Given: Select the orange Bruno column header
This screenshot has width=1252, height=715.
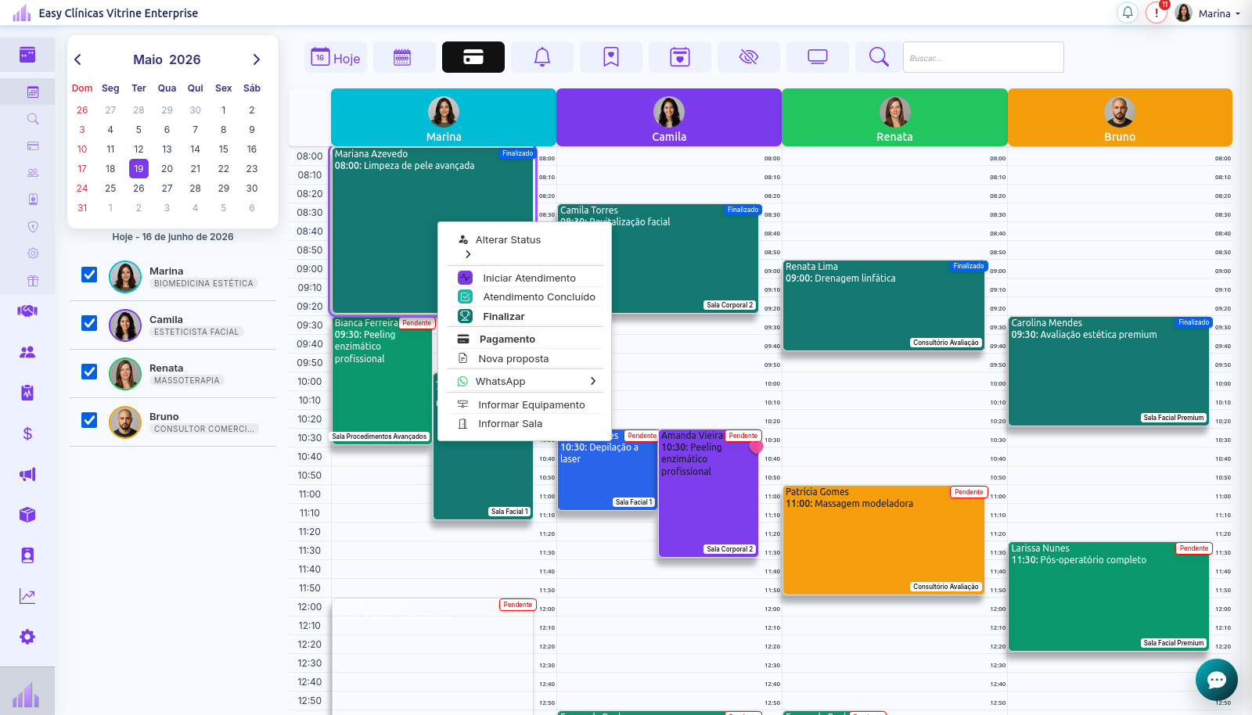Looking at the screenshot, I should 1120,117.
